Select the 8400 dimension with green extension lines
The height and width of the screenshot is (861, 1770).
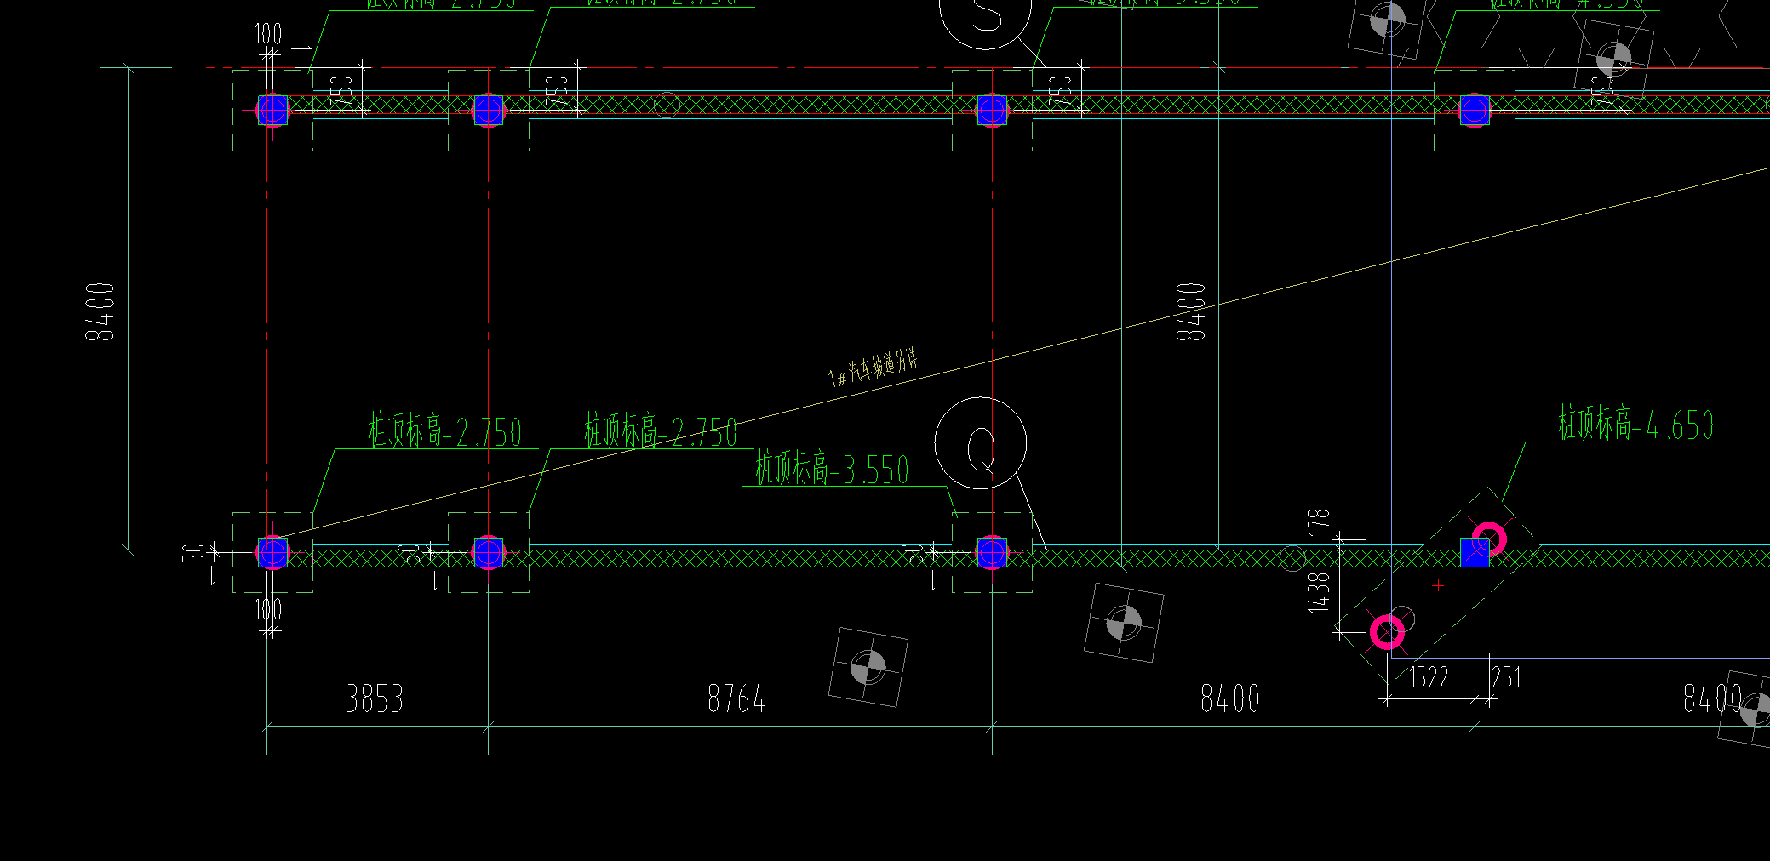click(x=100, y=311)
